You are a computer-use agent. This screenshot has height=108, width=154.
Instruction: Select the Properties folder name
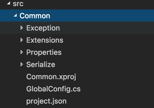coord(44,53)
